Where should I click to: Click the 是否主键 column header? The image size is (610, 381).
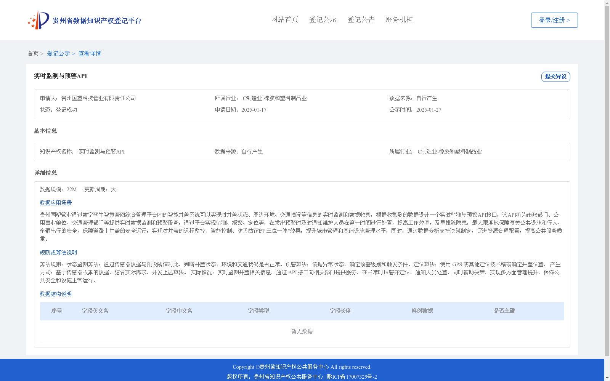coord(504,311)
